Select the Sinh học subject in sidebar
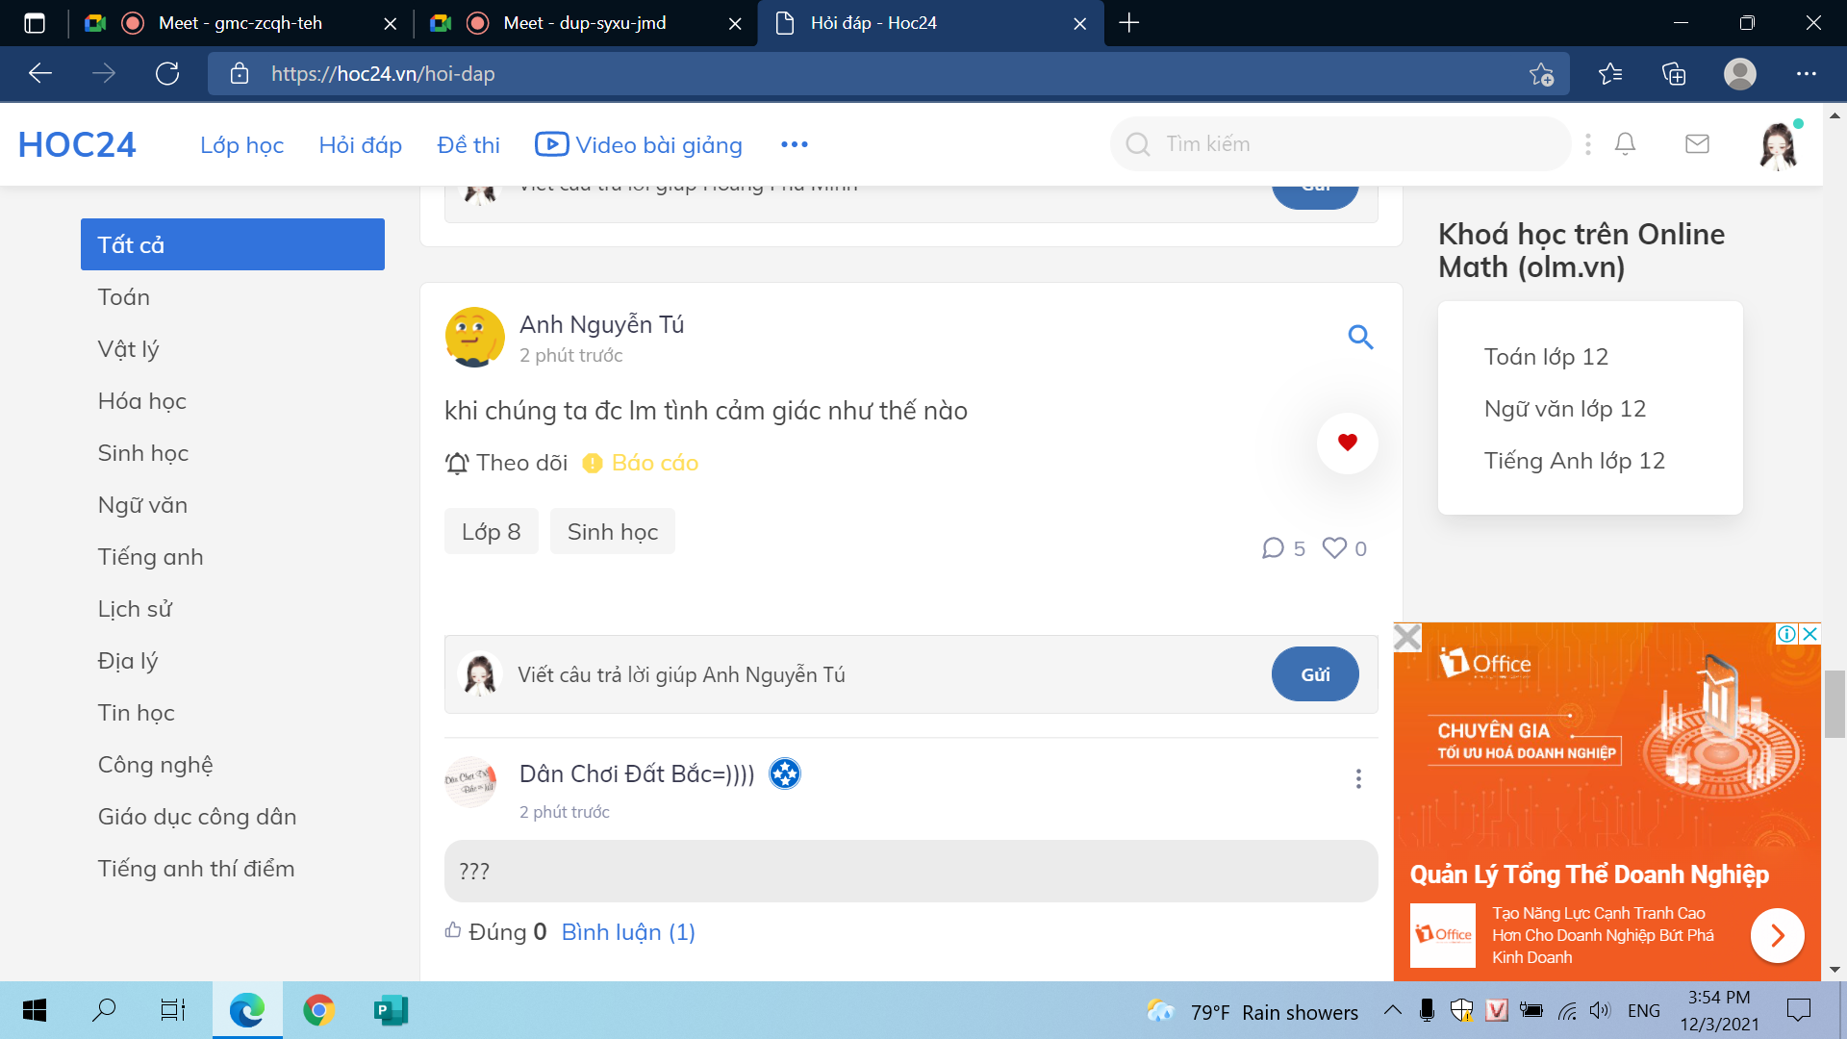1847x1039 pixels. [143, 453]
